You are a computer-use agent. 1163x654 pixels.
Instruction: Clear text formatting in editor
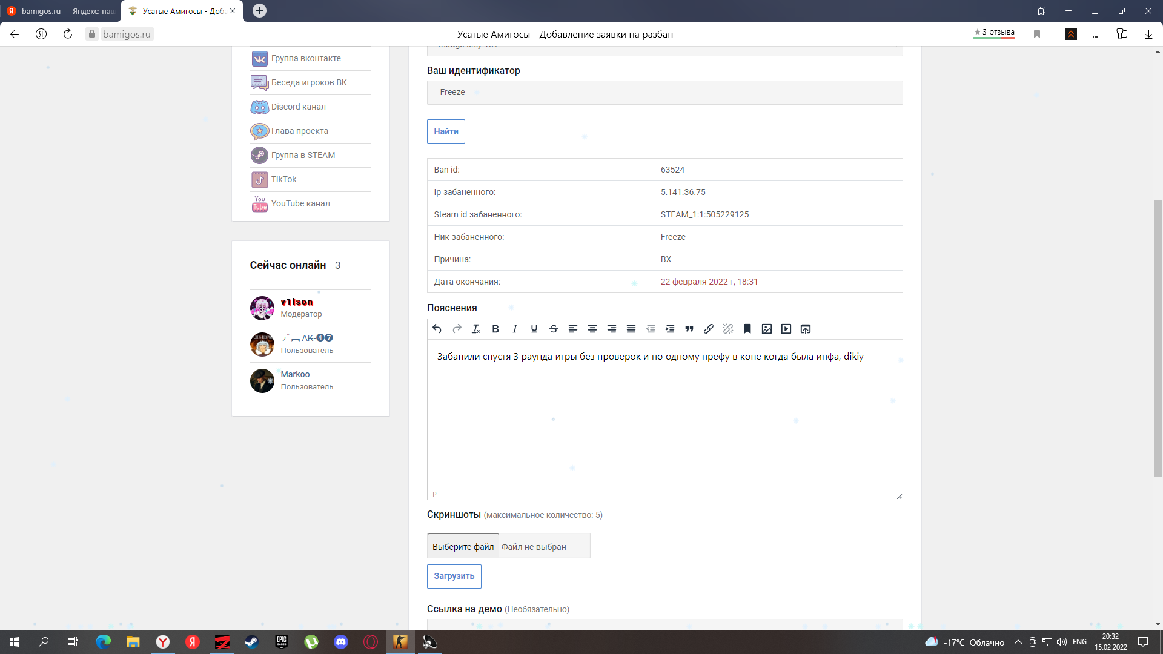tap(476, 329)
